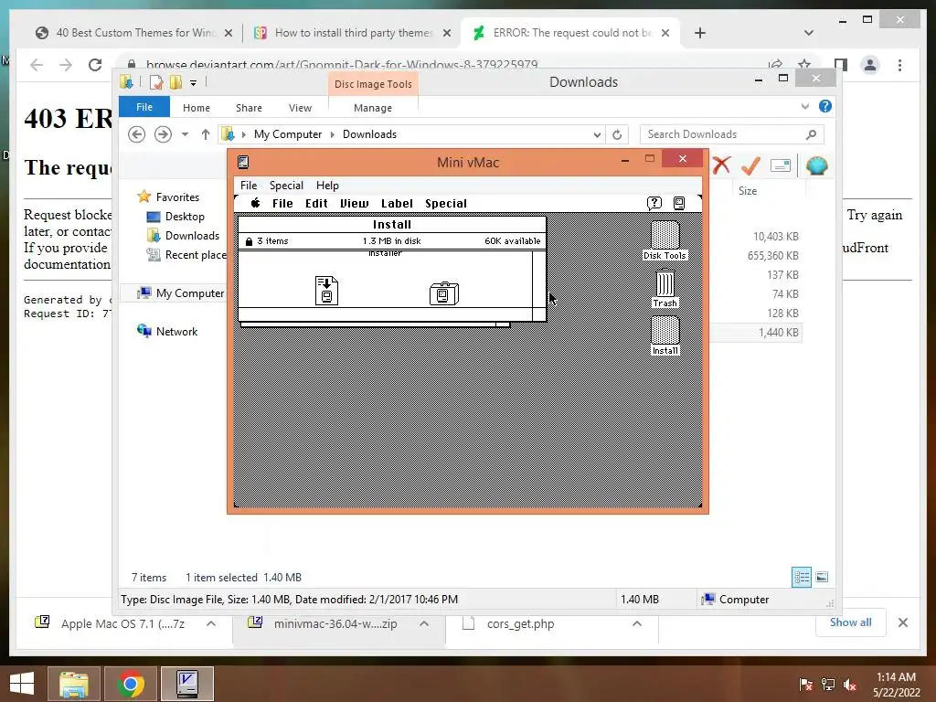Click the Application menu icon in Mac menubar
The width and height of the screenshot is (936, 702).
[x=679, y=204]
